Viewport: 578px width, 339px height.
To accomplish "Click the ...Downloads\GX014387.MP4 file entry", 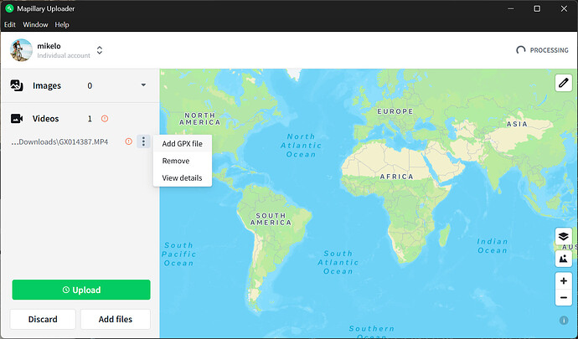I will (x=59, y=141).
